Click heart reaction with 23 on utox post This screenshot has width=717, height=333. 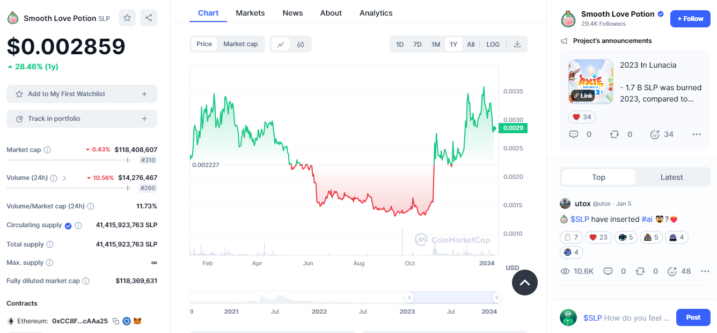click(599, 237)
